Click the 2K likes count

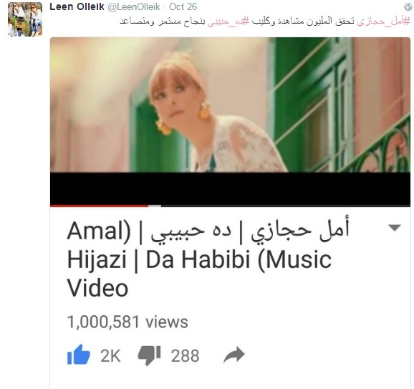click(x=110, y=356)
